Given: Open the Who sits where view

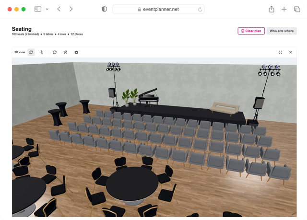Looking at the screenshot, I should point(282,31).
